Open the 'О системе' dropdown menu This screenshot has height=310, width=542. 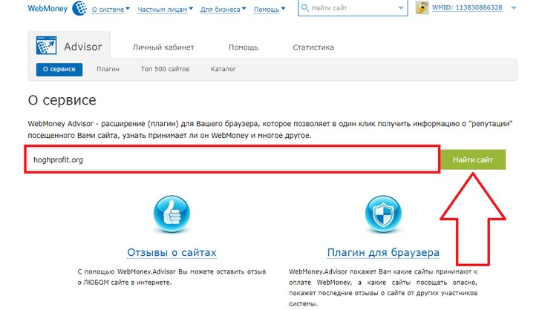tap(111, 10)
